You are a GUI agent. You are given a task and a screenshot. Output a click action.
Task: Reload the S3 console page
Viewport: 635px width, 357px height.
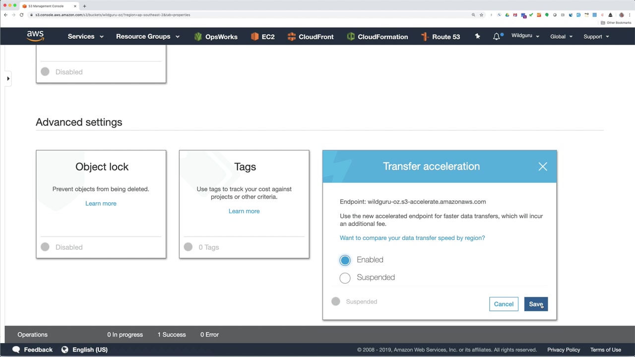(21, 15)
